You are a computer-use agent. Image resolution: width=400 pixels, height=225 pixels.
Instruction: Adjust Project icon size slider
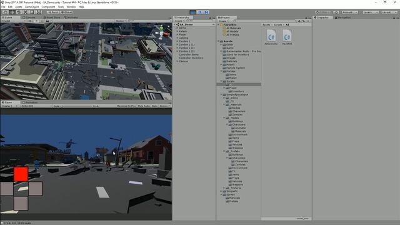click(303, 219)
